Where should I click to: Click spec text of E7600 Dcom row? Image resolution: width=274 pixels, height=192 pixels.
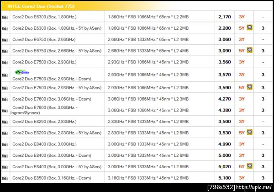pos(148,99)
